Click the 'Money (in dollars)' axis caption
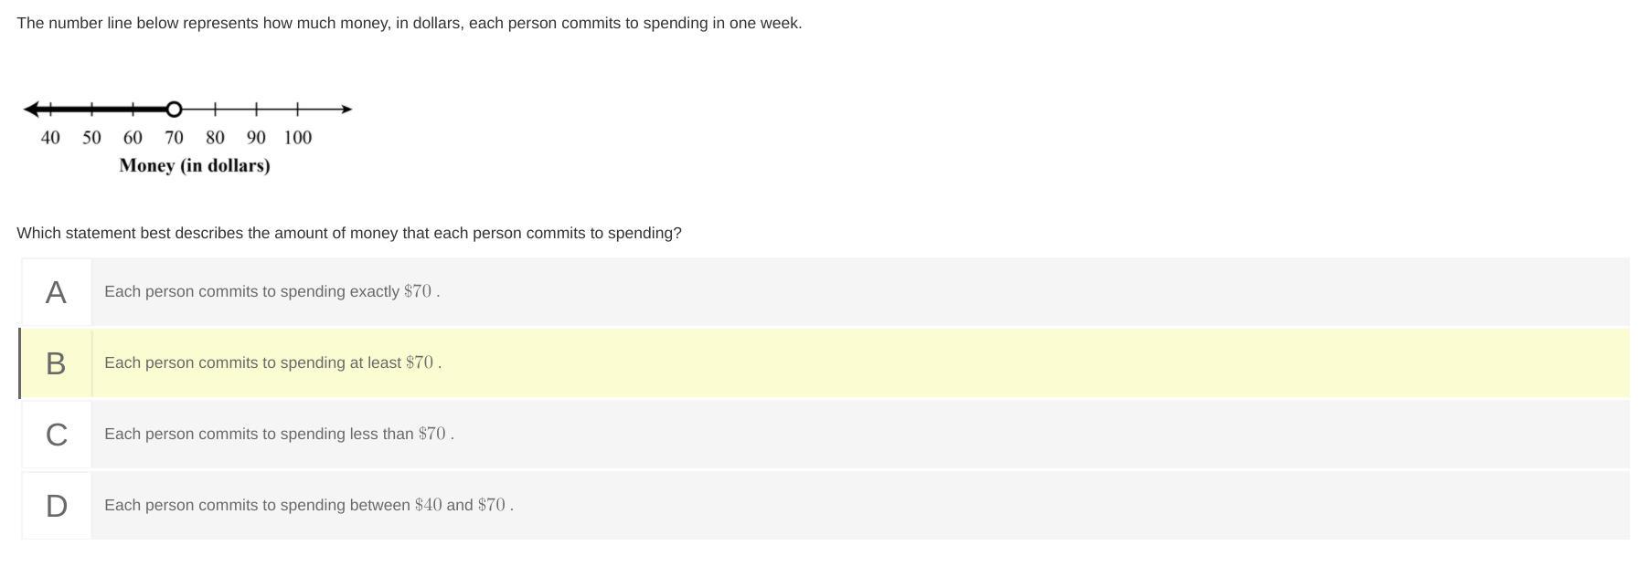The width and height of the screenshot is (1640, 577). tap(195, 166)
